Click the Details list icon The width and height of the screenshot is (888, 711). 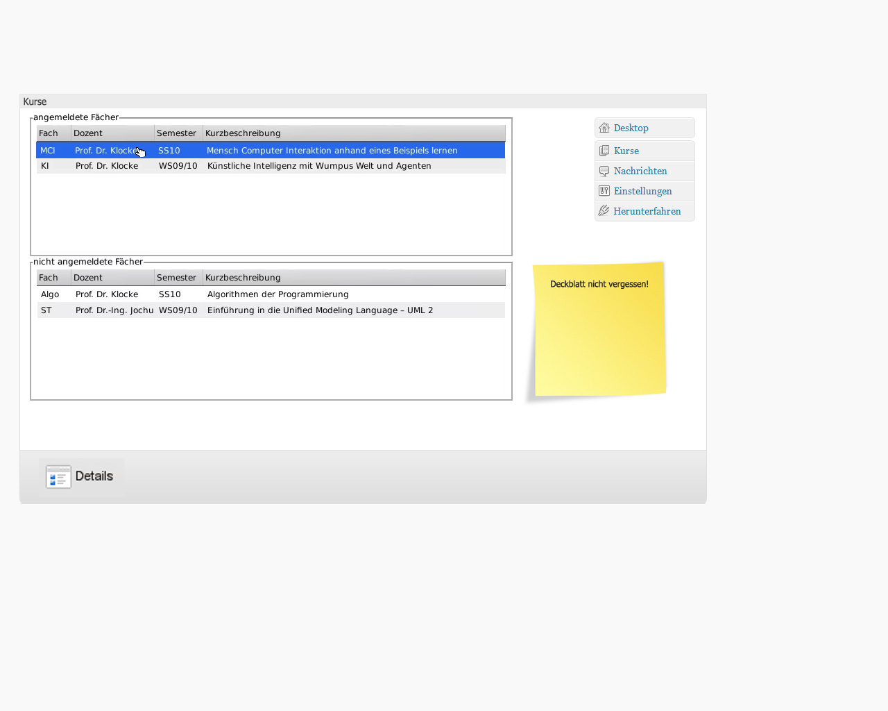58,477
